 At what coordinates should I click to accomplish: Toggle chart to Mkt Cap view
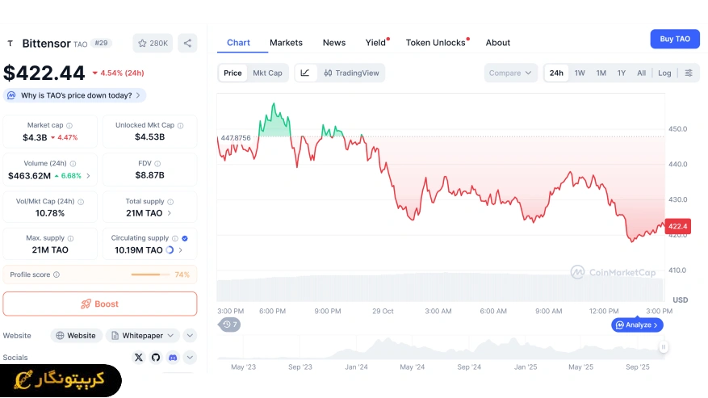point(267,73)
